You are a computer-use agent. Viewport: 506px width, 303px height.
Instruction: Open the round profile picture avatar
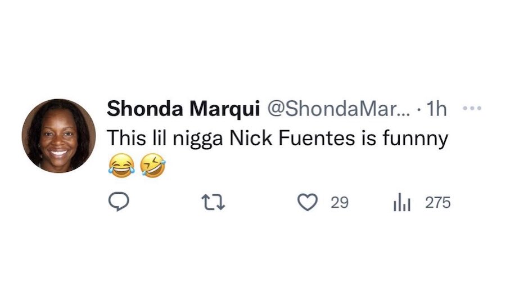[x=56, y=136]
